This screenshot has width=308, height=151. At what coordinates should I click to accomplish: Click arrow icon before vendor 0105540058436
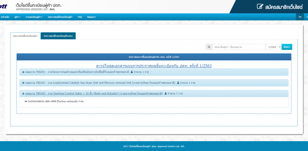[x=26, y=101]
